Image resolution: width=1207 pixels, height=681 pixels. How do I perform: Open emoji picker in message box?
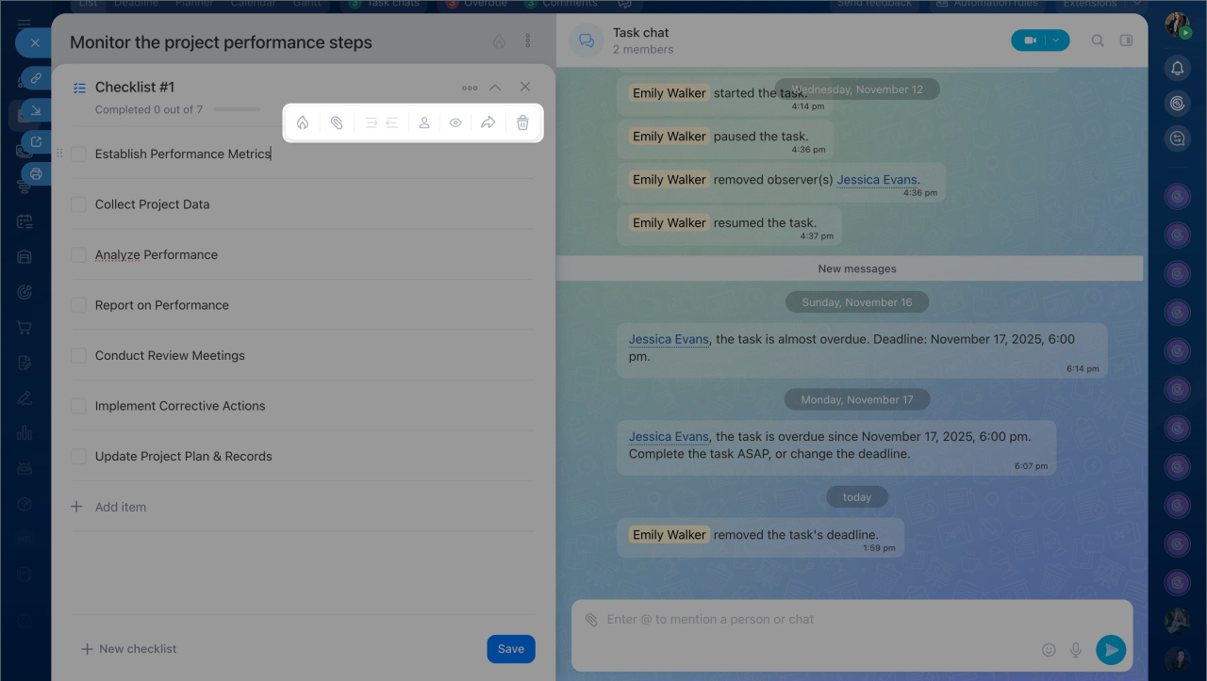pyautogui.click(x=1049, y=650)
